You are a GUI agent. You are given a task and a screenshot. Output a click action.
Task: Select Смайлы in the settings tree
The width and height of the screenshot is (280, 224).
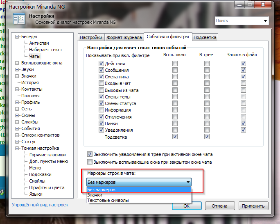(37, 181)
